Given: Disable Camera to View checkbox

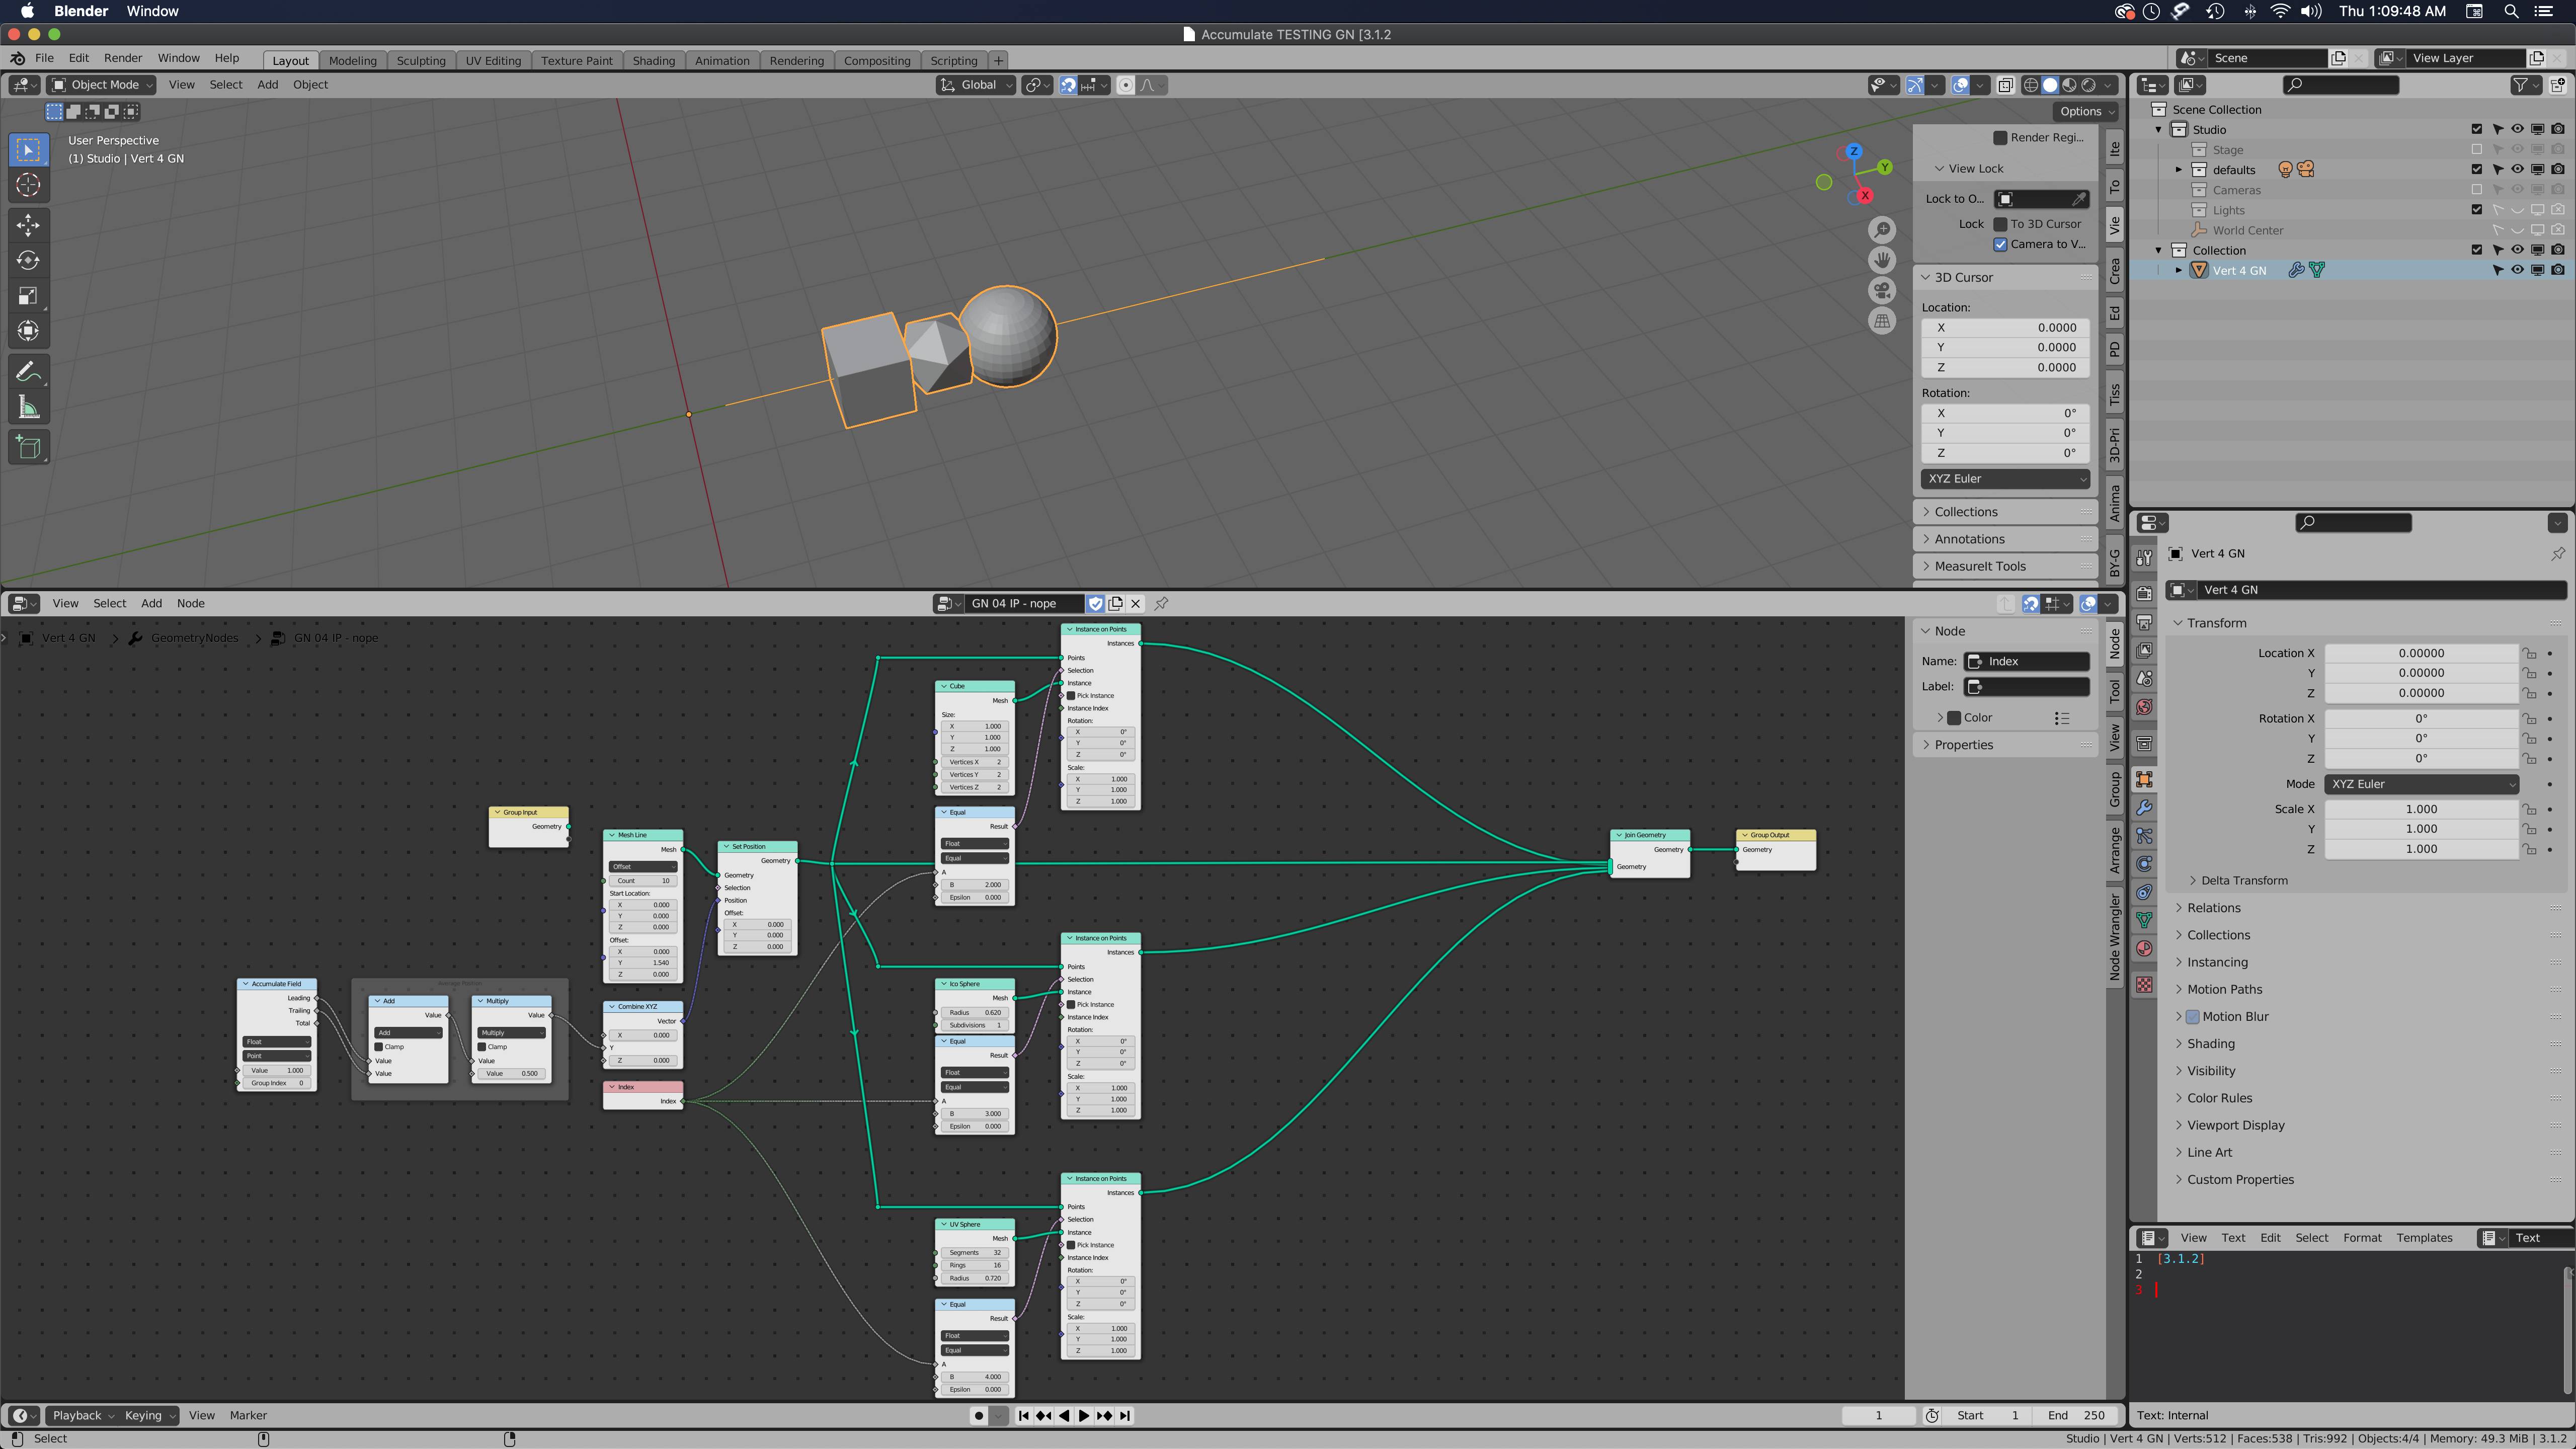Looking at the screenshot, I should tap(2000, 244).
